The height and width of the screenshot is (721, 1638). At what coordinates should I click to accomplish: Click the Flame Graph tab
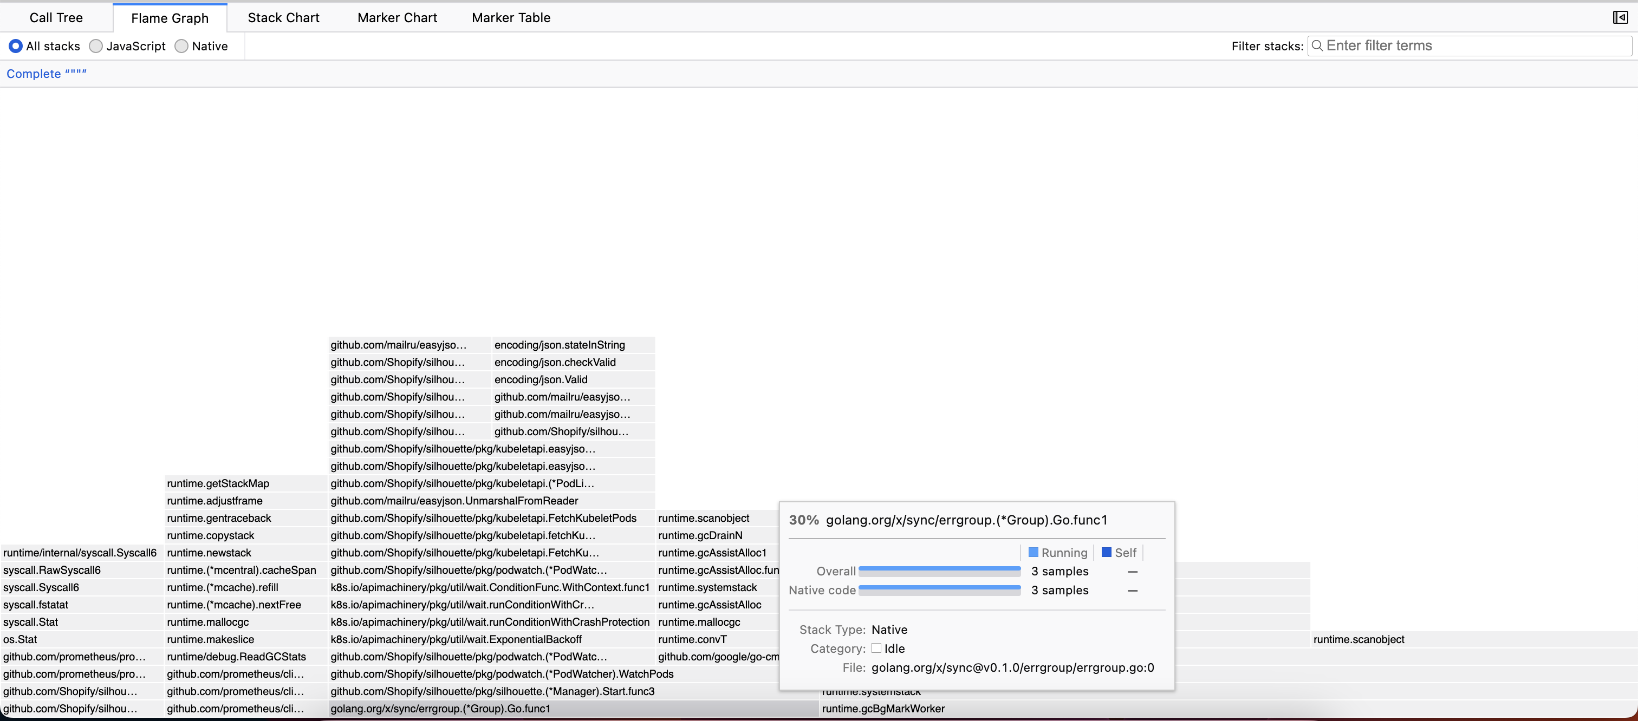point(170,18)
